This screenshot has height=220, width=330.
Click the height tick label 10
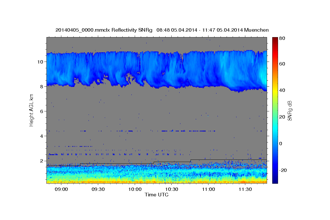point(40,62)
